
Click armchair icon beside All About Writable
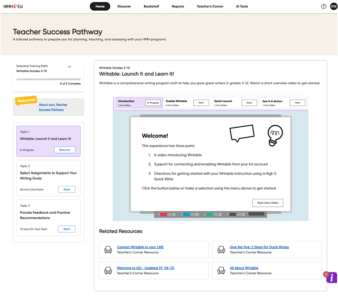pyautogui.click(x=221, y=271)
